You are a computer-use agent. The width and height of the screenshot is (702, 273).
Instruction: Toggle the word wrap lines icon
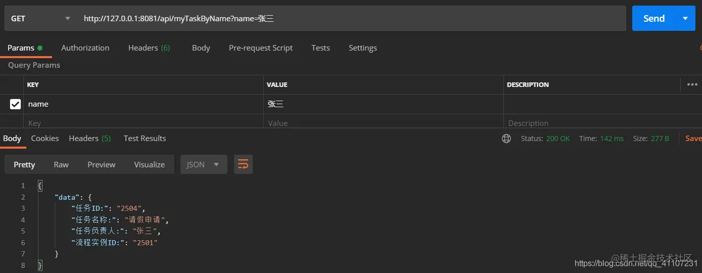coord(243,164)
